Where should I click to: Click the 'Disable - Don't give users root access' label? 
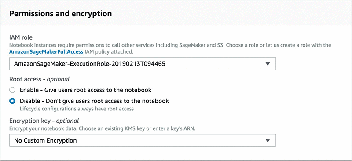coord(94,101)
